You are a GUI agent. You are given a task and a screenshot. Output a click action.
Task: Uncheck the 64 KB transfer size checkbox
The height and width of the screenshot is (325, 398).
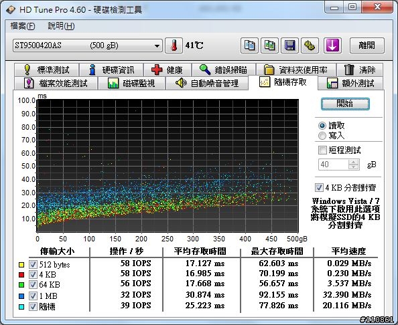[33, 284]
